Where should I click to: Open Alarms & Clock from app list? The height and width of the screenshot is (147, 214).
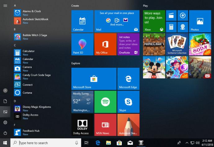40,13
